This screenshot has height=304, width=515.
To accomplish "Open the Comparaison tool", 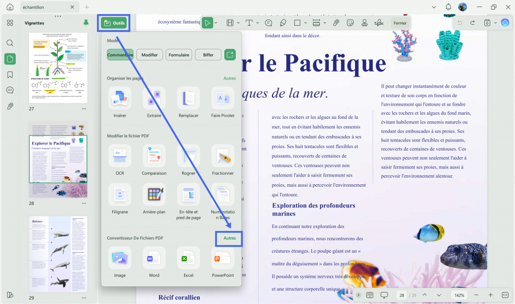I will tap(154, 160).
